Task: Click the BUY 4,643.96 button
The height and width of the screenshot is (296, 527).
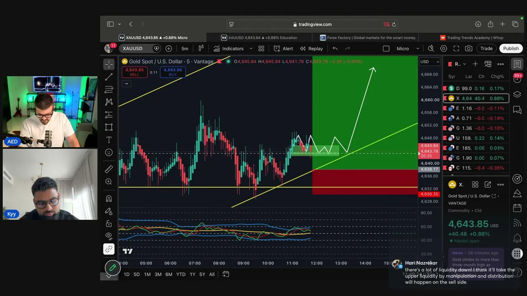Action: tap(173, 72)
